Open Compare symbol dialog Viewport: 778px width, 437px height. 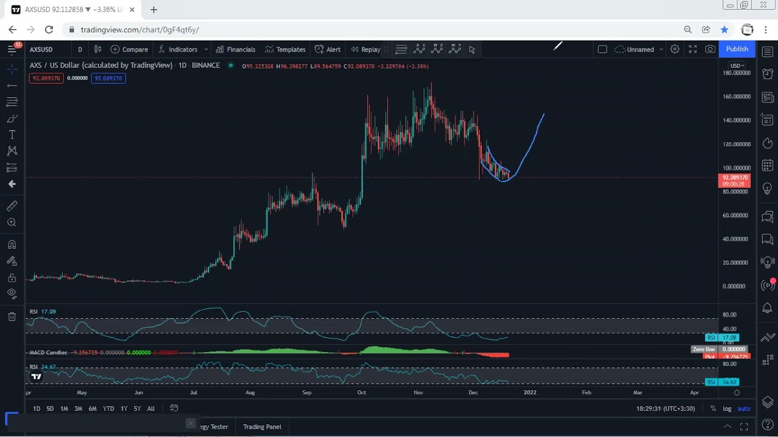coord(129,49)
